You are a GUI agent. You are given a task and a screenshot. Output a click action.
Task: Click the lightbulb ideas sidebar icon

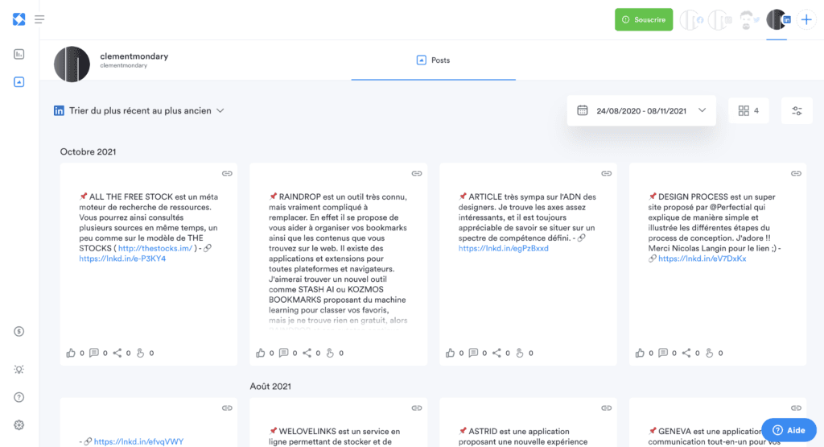[x=19, y=369]
